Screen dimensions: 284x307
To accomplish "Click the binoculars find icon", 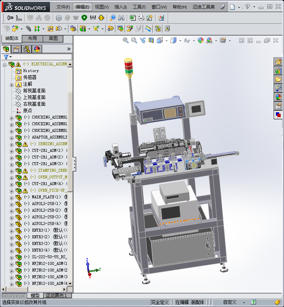I will pyautogui.click(x=121, y=18).
